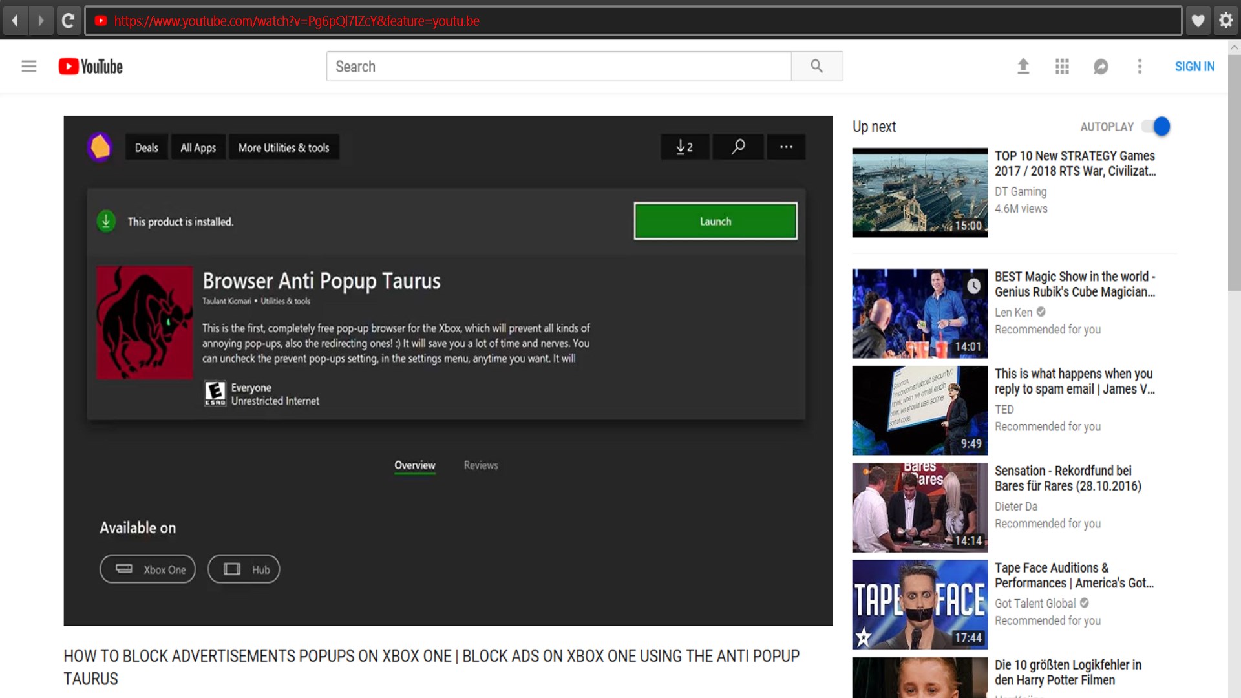The width and height of the screenshot is (1241, 698).
Task: Click the search magnifier button
Action: [x=816, y=66]
